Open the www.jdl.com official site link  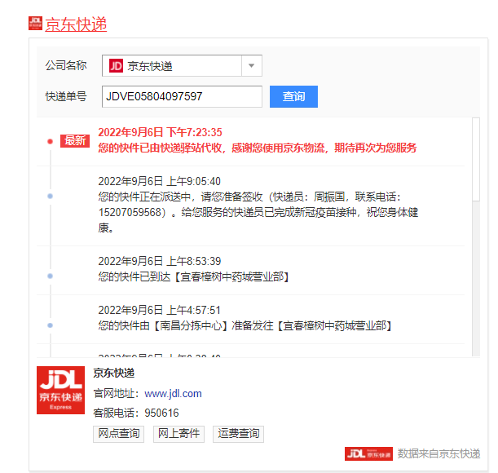173,394
